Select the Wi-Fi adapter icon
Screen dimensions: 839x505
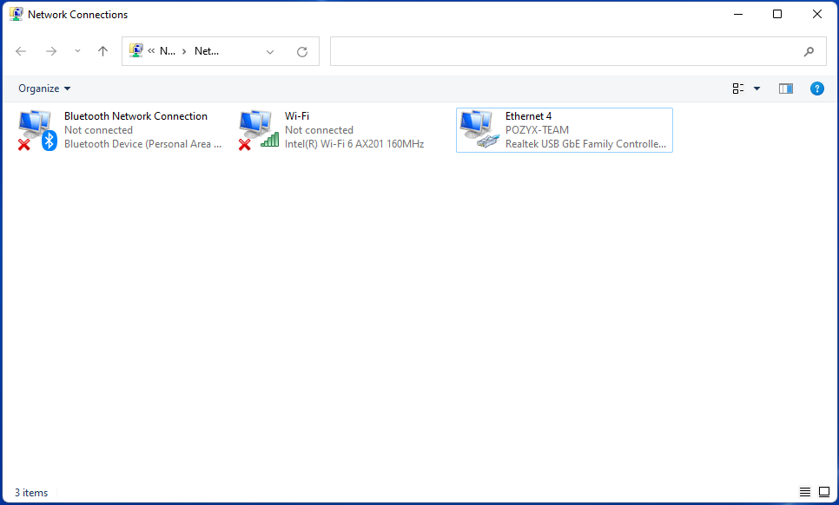coord(257,130)
